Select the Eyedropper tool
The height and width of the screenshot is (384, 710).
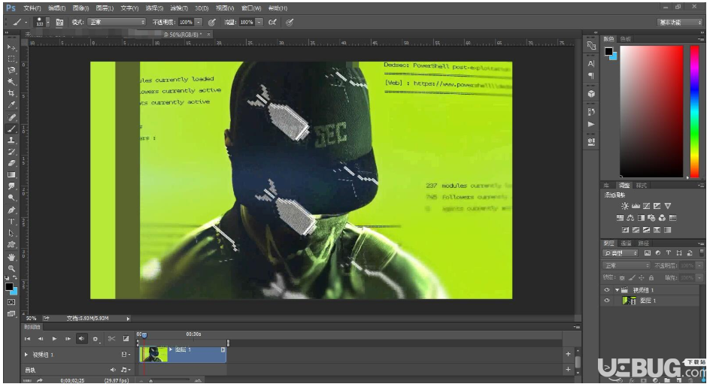(x=11, y=105)
